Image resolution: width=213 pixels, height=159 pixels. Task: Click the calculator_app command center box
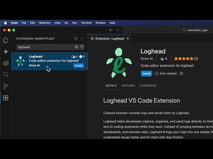tap(168, 30)
